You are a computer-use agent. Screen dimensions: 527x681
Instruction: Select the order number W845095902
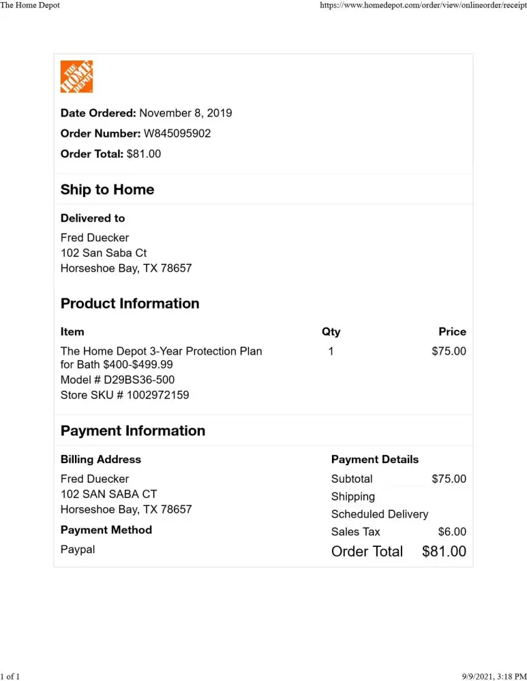177,133
